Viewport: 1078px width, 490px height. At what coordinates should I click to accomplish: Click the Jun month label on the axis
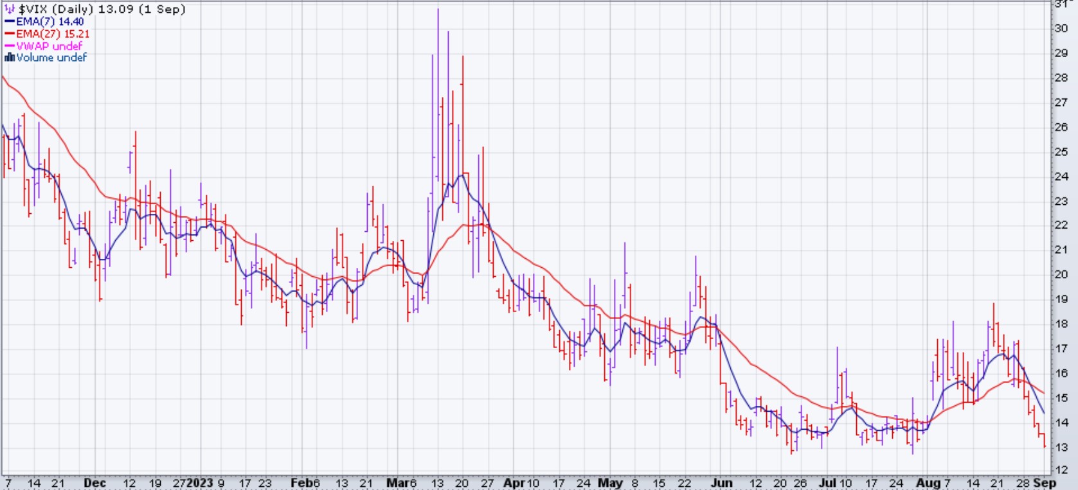tap(722, 483)
